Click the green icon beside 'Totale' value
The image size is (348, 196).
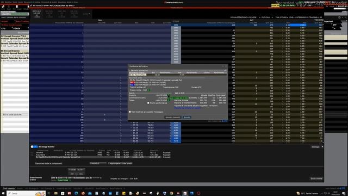(169, 100)
